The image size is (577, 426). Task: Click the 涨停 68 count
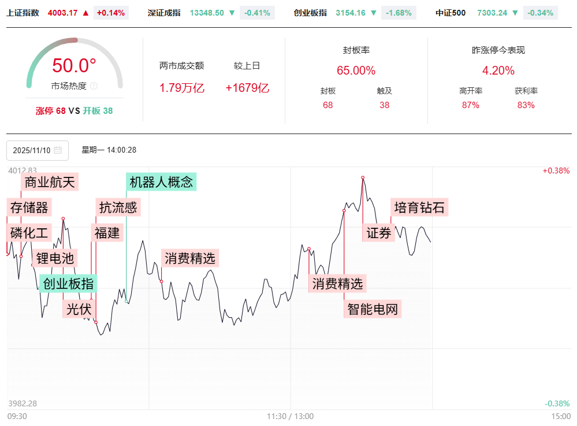51,111
